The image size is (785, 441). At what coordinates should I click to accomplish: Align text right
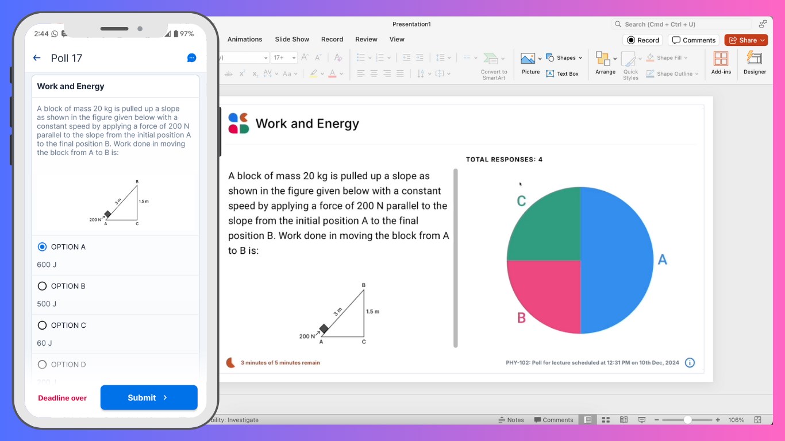click(387, 73)
